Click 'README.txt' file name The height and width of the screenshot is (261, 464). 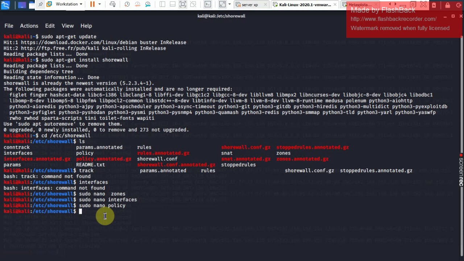tap(91, 165)
